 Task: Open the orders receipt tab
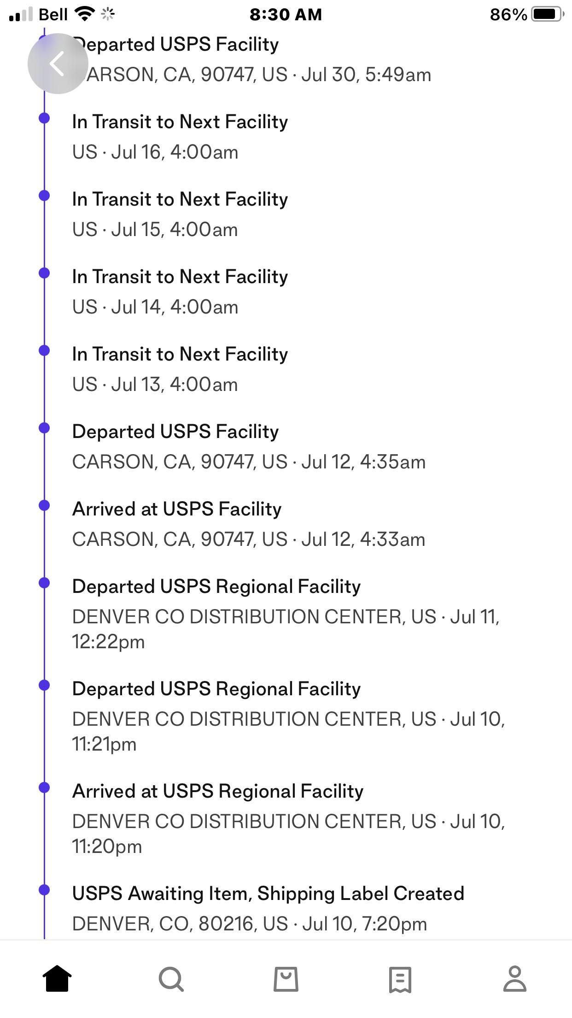coord(400,979)
